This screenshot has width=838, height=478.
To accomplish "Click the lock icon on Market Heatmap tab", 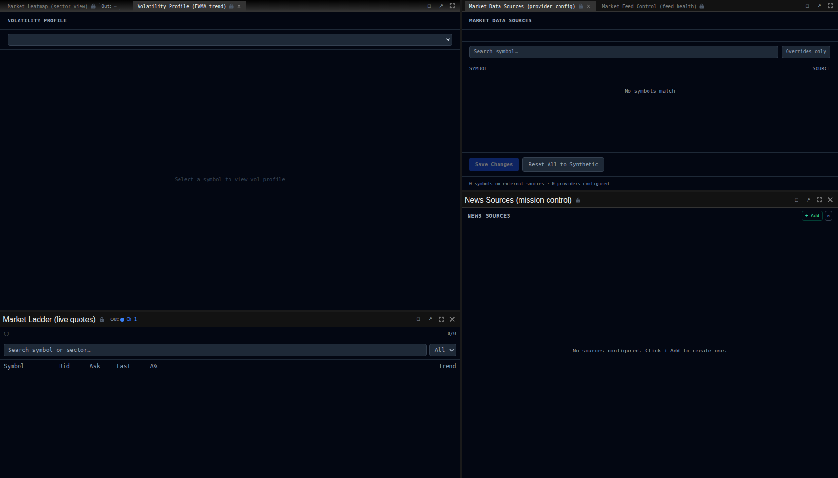I will 93,6.
